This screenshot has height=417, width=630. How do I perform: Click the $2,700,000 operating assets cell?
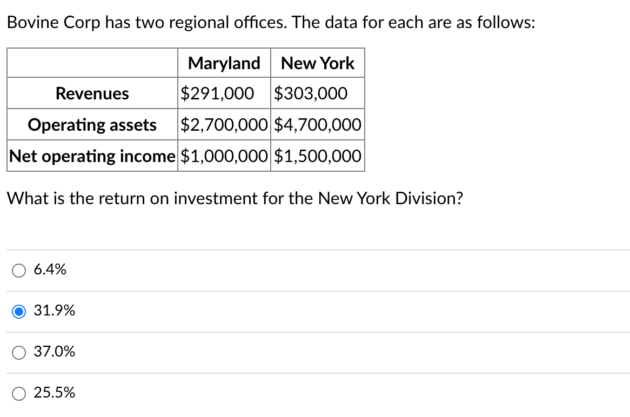click(x=224, y=124)
